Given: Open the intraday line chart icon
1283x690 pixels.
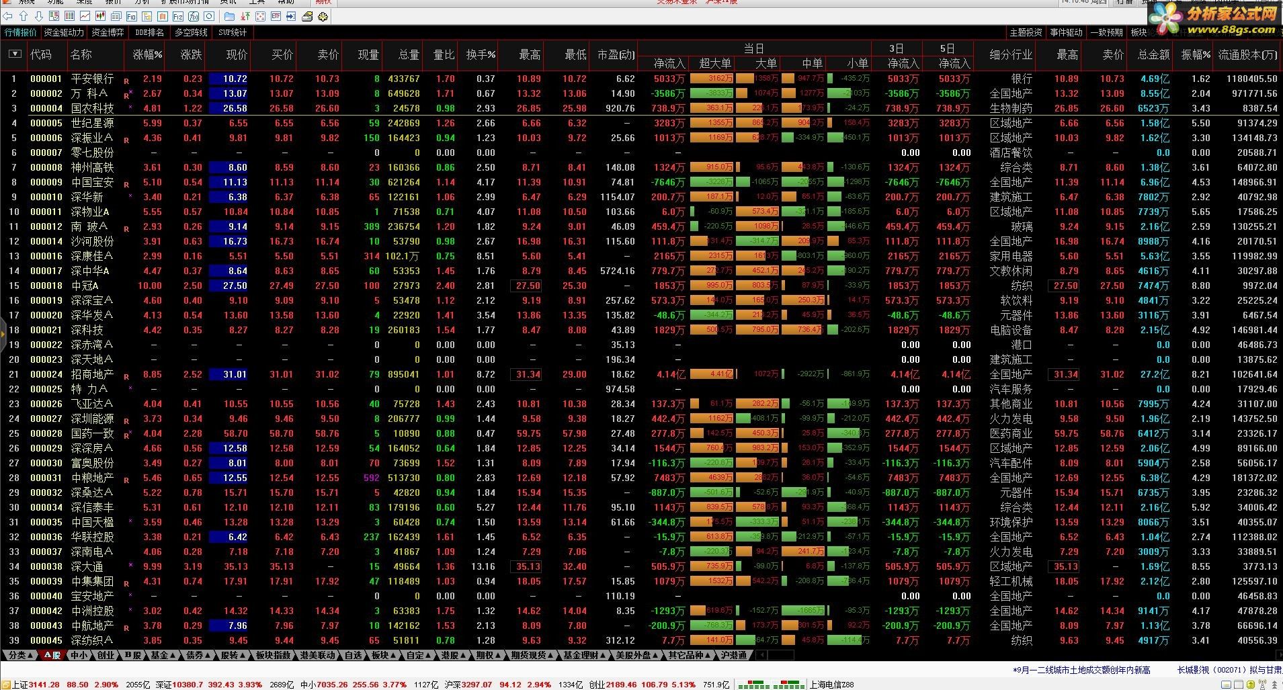Looking at the screenshot, I should (x=85, y=16).
